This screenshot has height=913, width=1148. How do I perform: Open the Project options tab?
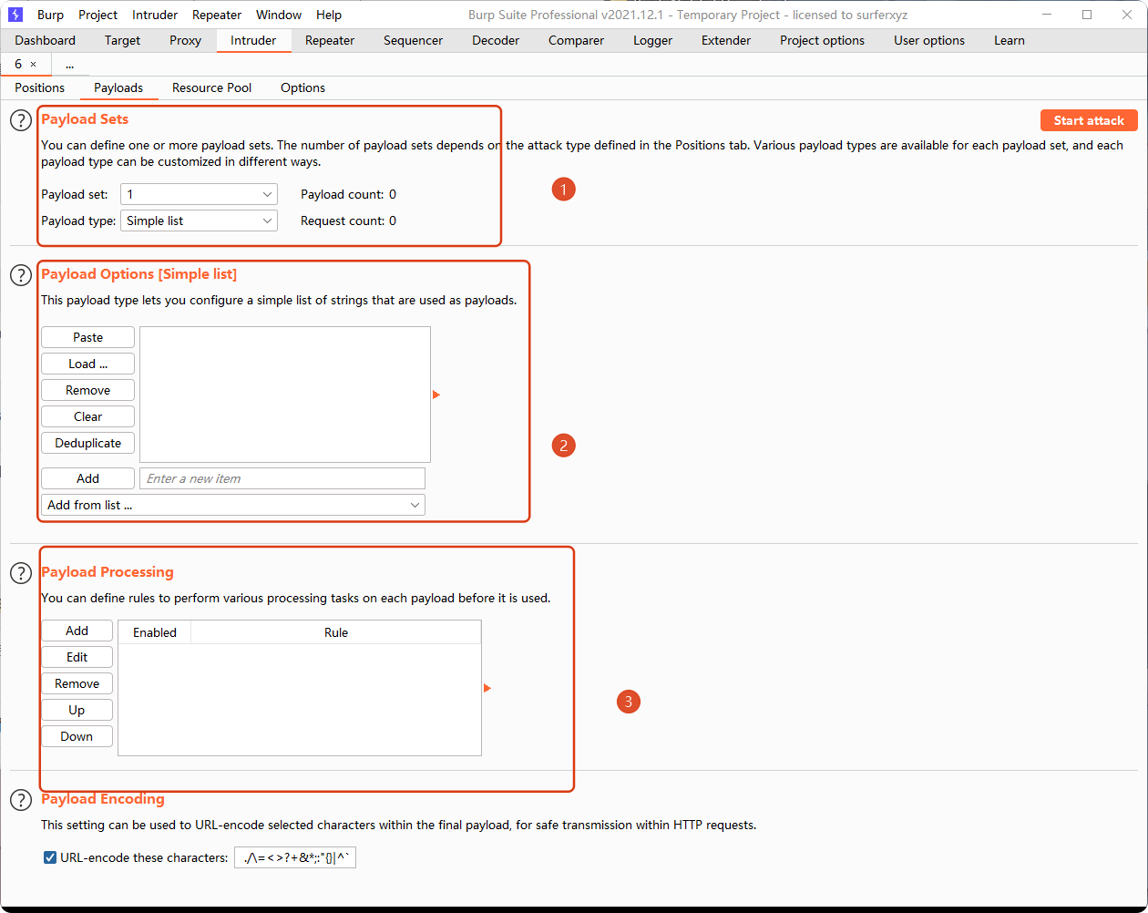click(x=822, y=40)
